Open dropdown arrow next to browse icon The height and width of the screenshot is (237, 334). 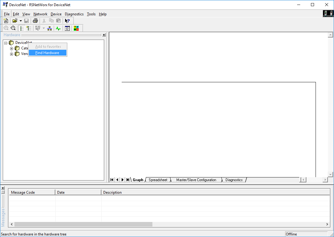point(44,28)
